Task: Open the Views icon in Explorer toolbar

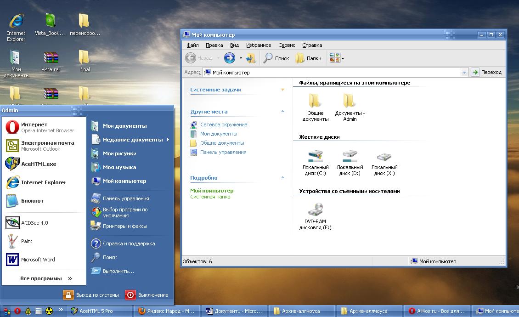Action: coord(335,58)
